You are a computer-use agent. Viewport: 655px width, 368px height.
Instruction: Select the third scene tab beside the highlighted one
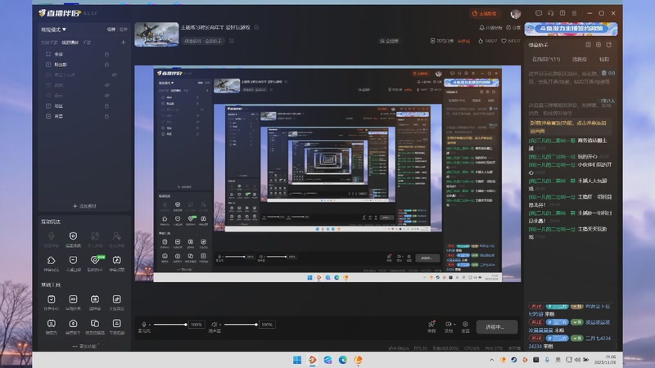click(x=87, y=43)
